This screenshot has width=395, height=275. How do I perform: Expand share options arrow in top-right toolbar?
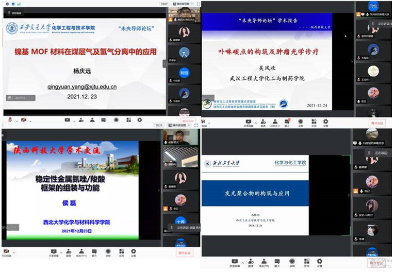click(256, 123)
